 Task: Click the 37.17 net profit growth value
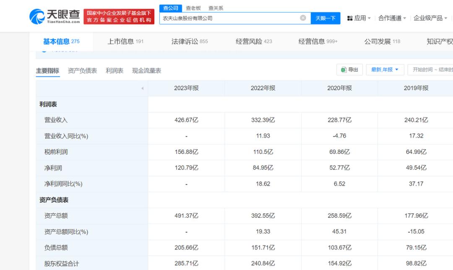(x=416, y=184)
